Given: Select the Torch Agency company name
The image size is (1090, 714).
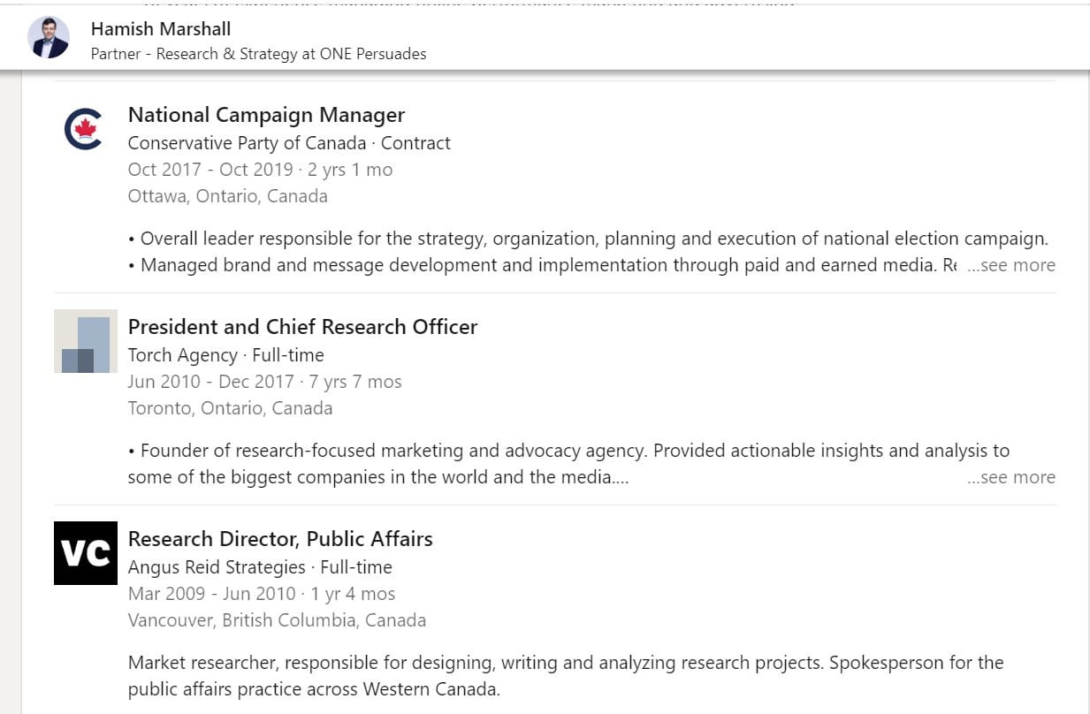Looking at the screenshot, I should (x=183, y=355).
